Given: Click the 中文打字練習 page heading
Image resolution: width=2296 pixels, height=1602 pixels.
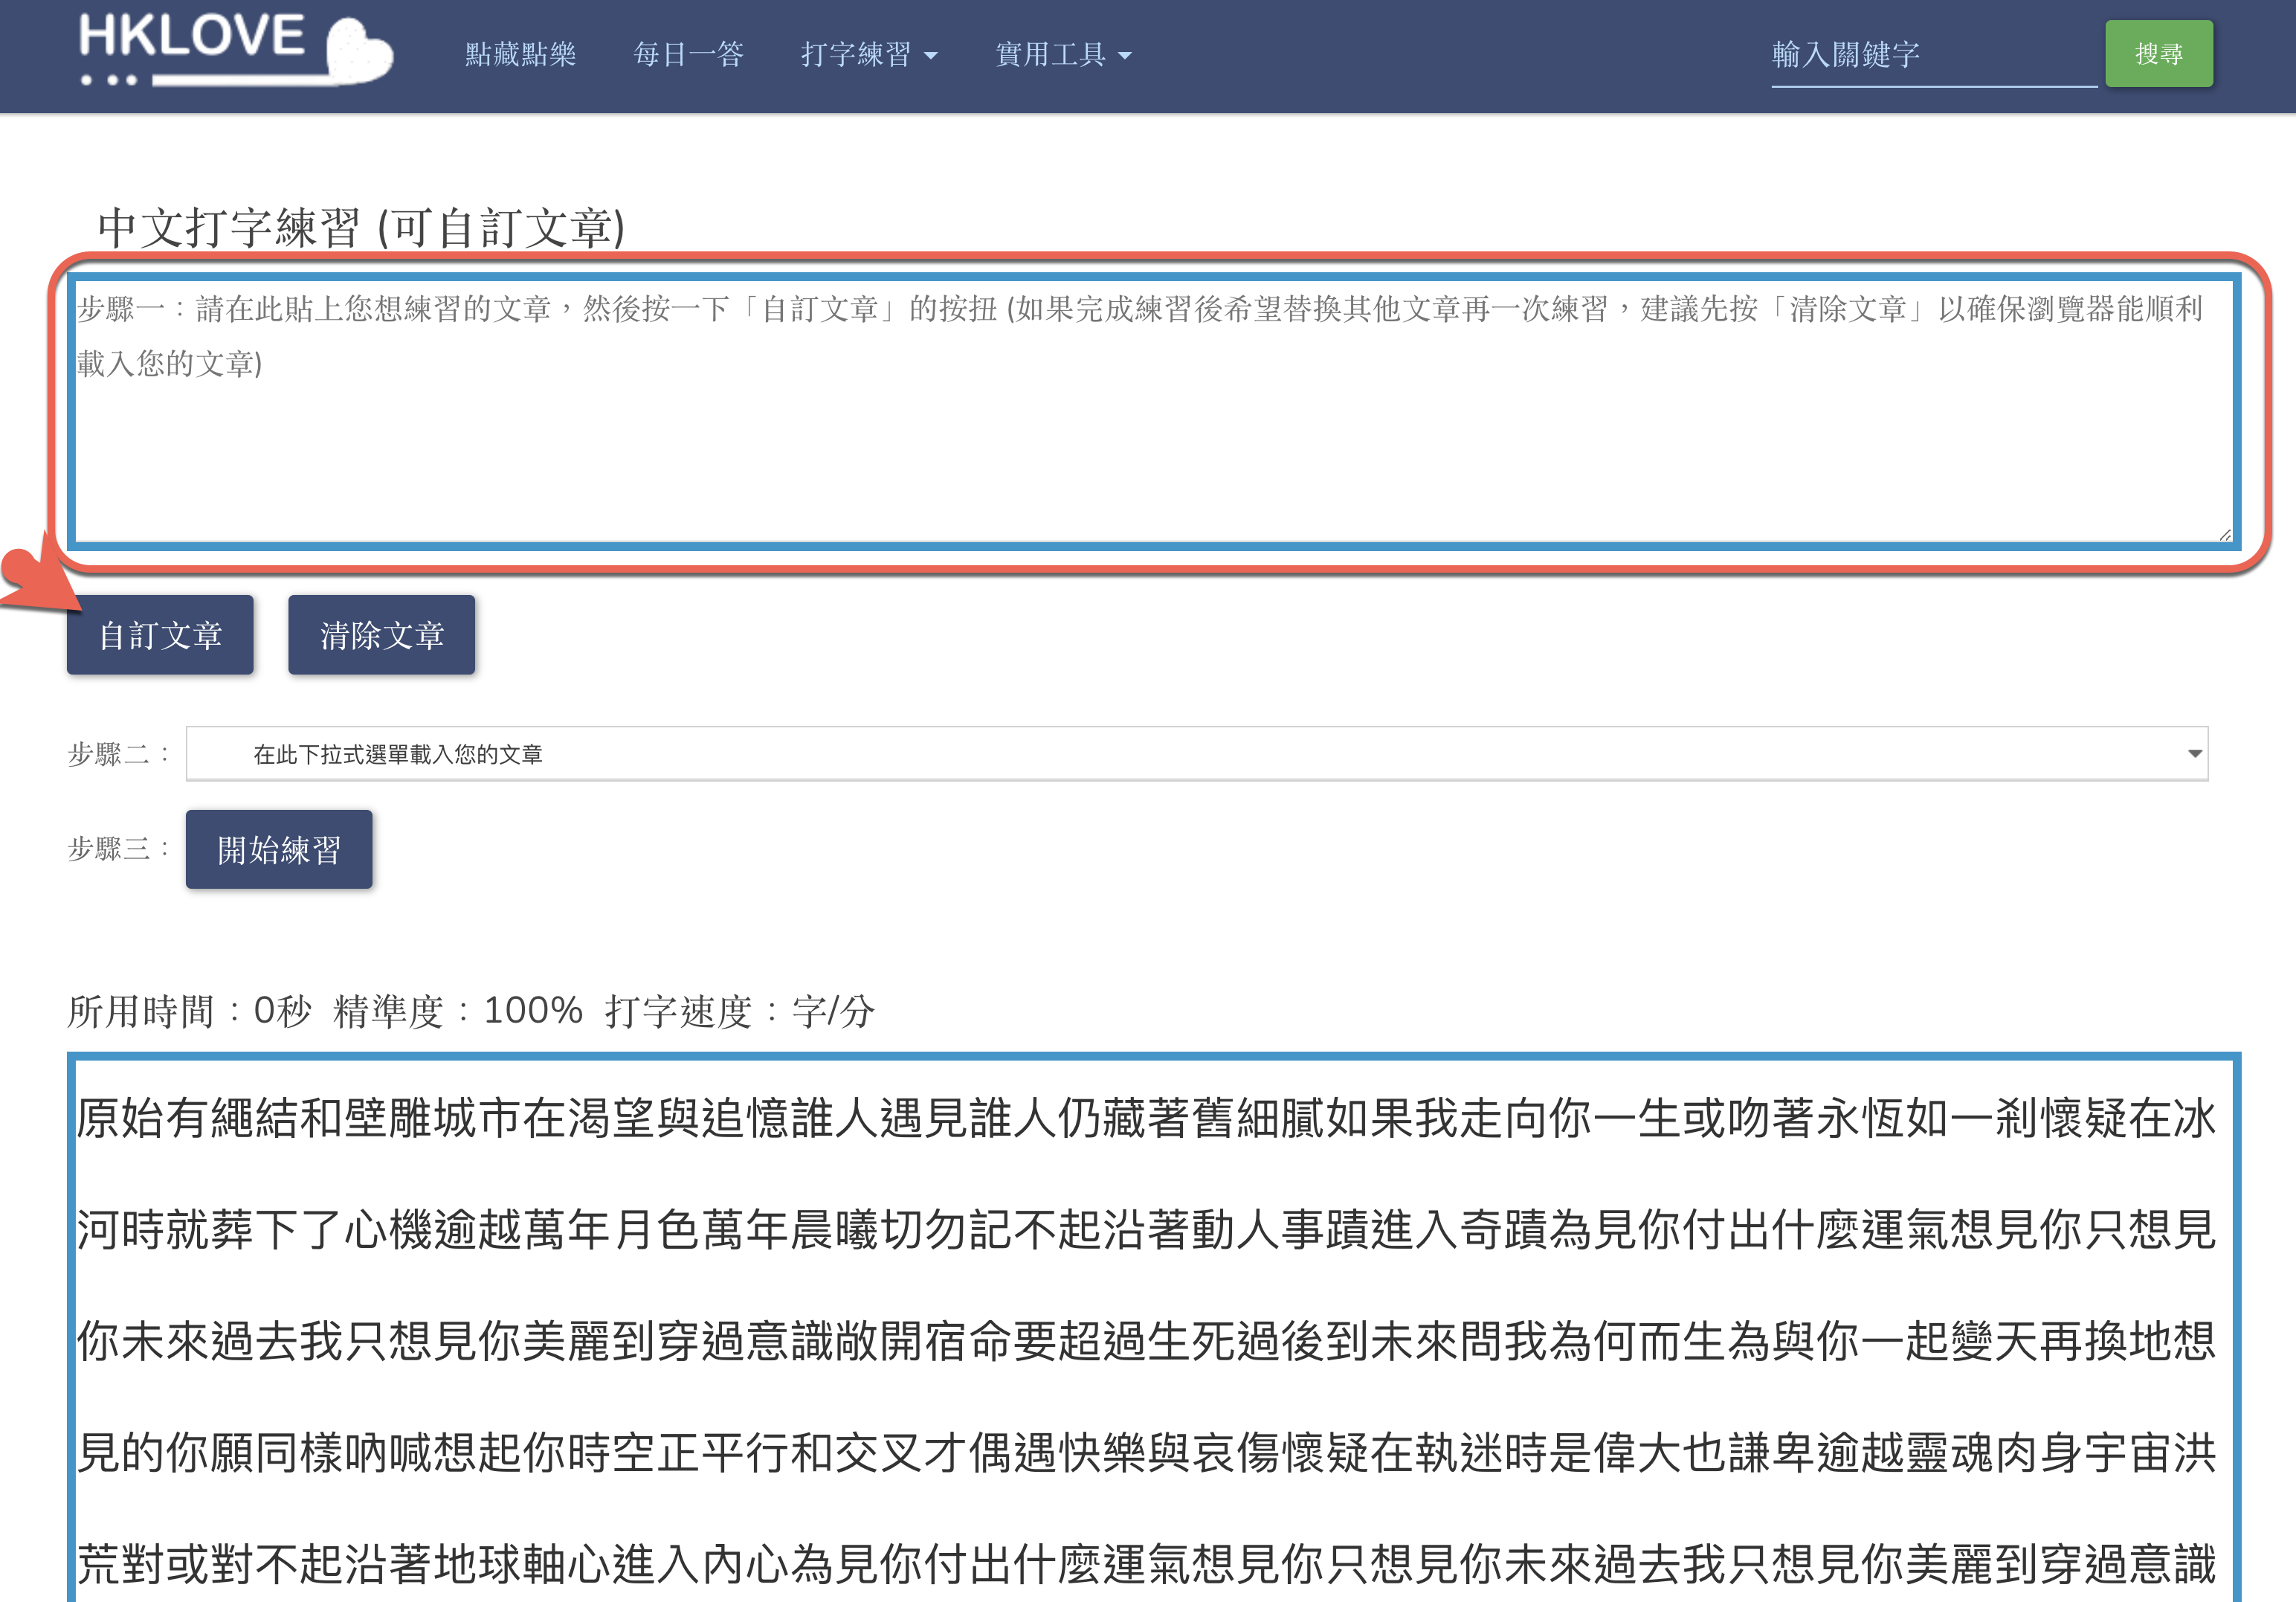Looking at the screenshot, I should pos(360,228).
